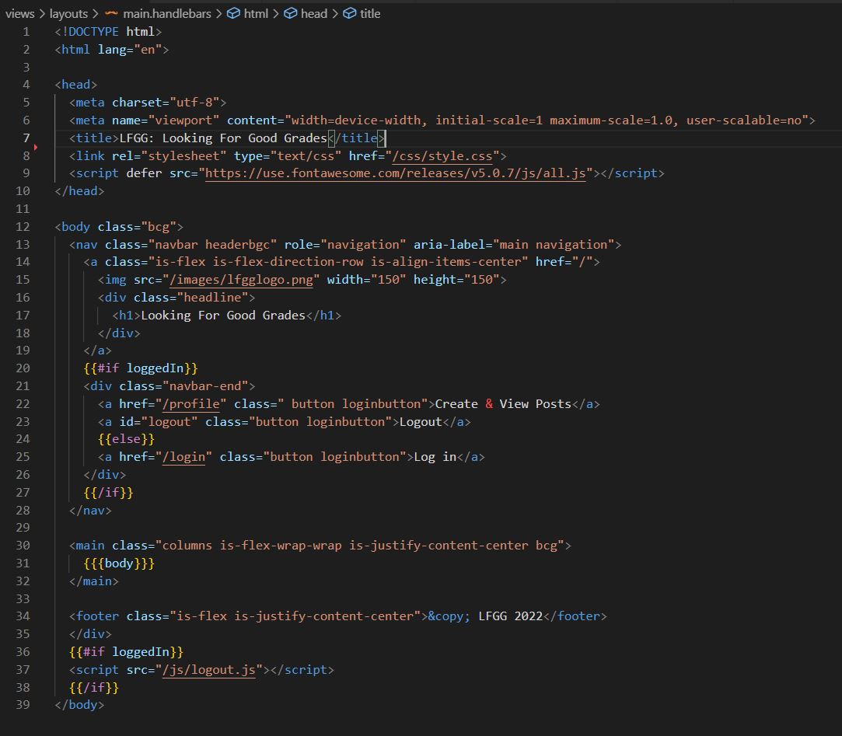Click 'is-justify-content-center bcg' on line 30
The image size is (842, 736).
[452, 546]
